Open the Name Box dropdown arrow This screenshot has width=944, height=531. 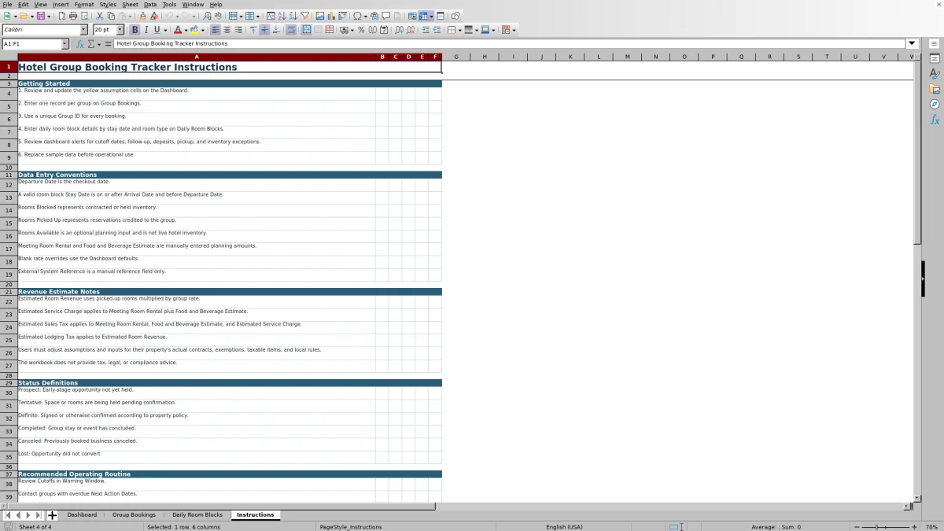coord(65,44)
